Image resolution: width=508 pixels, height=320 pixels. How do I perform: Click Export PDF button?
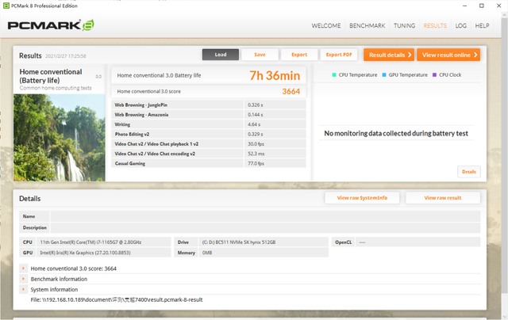pos(339,55)
